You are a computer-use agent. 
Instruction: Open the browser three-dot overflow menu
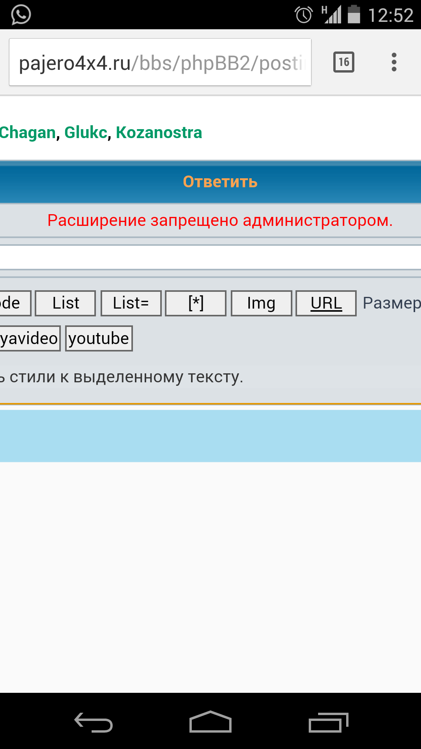pyautogui.click(x=394, y=62)
